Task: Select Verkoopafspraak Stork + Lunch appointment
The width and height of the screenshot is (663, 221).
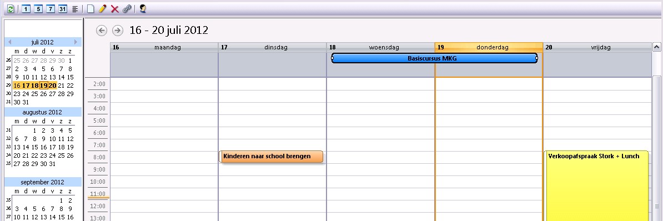Action: pyautogui.click(x=596, y=185)
